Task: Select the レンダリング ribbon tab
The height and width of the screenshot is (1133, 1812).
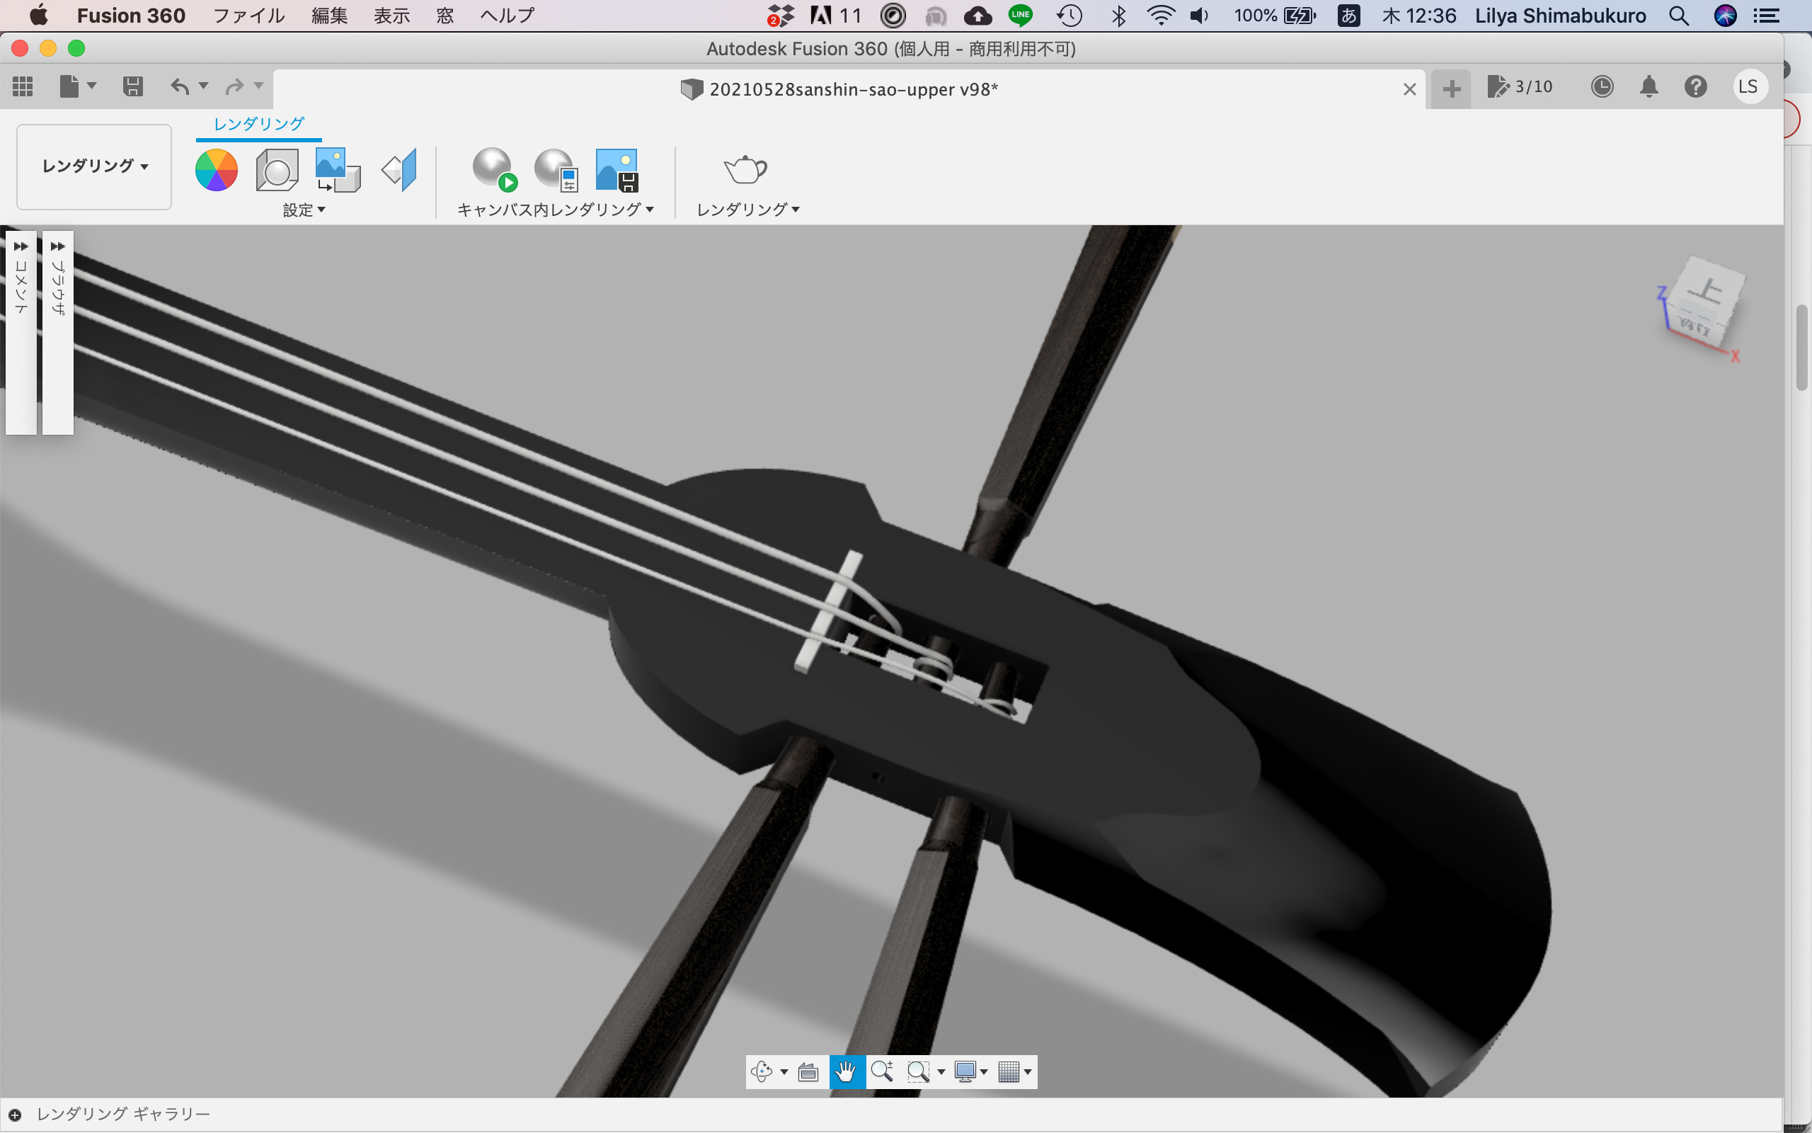Action: coord(259,125)
